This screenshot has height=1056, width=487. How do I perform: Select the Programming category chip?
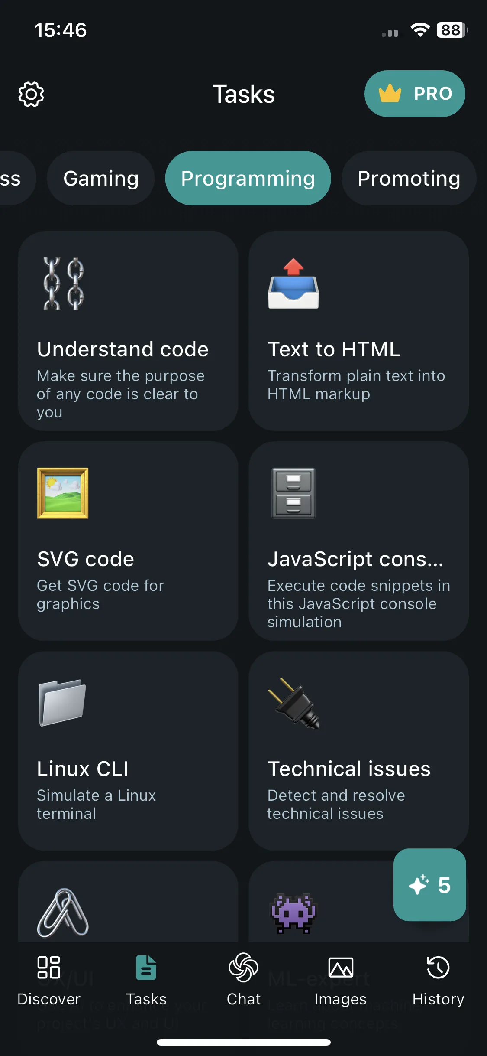coord(248,178)
